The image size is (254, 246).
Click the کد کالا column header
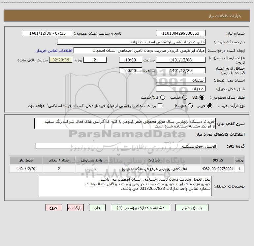218,160
